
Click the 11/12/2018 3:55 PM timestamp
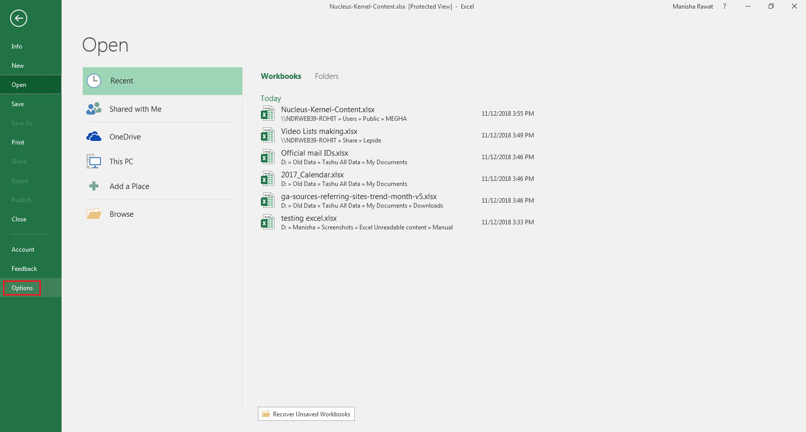pyautogui.click(x=508, y=114)
